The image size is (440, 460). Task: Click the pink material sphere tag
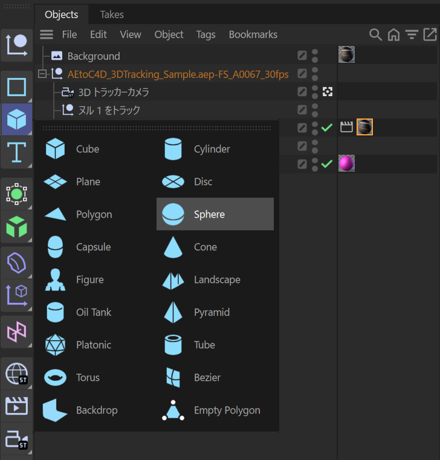346,163
